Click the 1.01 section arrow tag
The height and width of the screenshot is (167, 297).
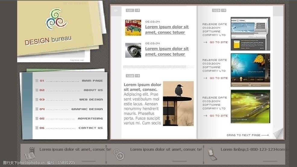pyautogui.click(x=133, y=11)
